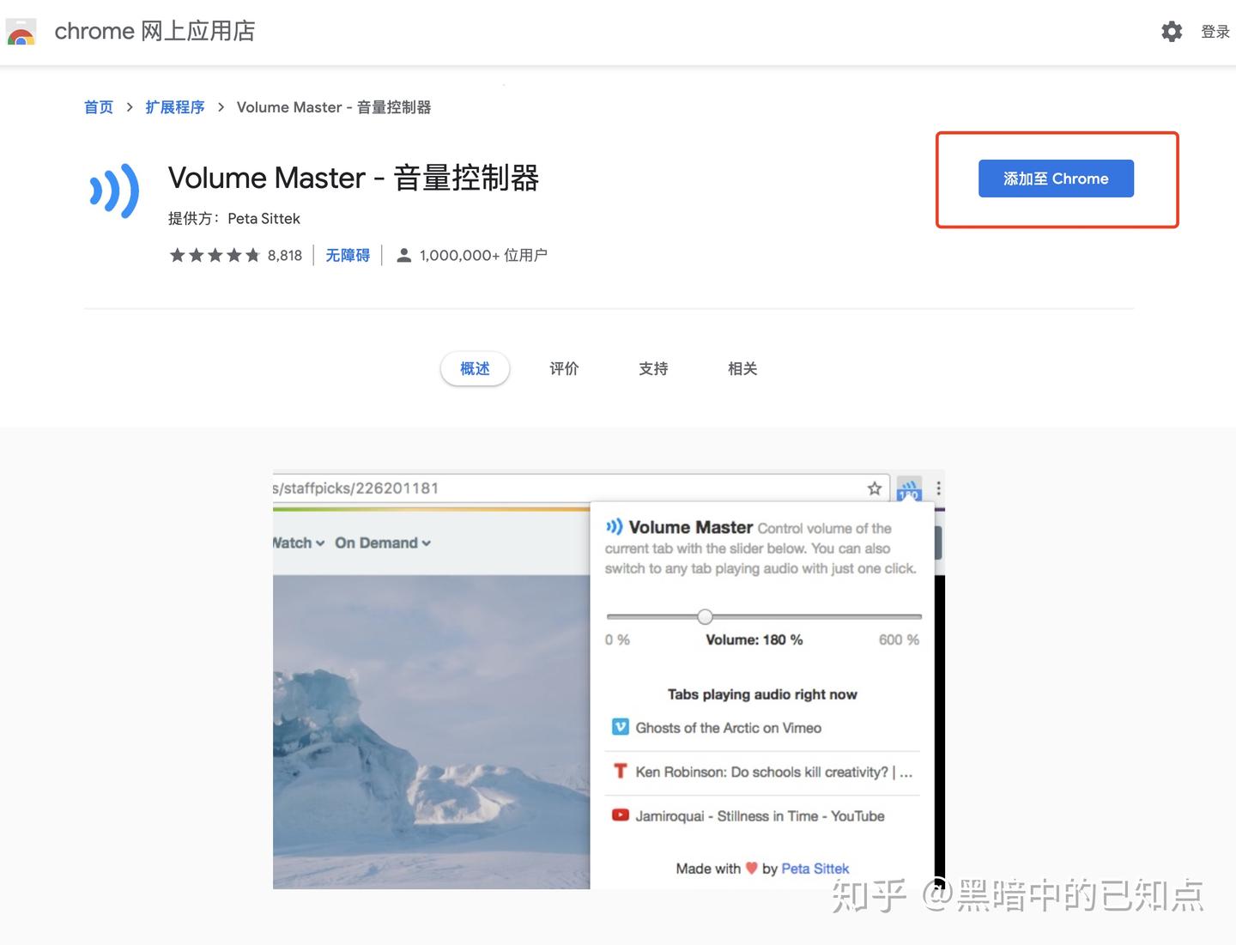This screenshot has height=945, width=1236.
Task: Open the 无障碍 category link
Action: click(348, 256)
